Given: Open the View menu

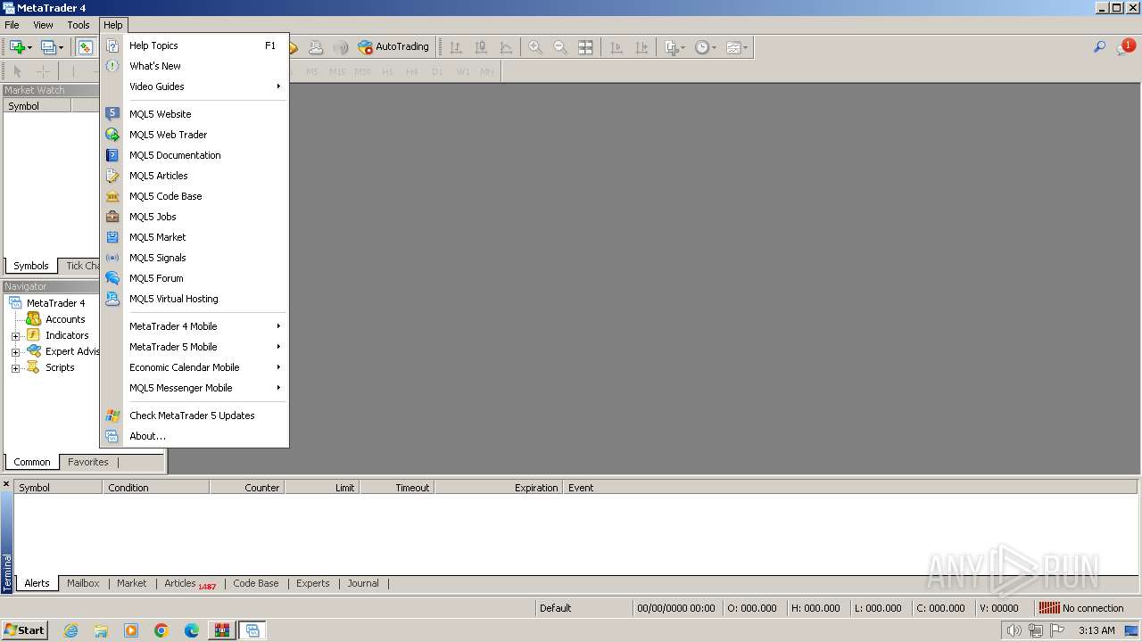Looking at the screenshot, I should pyautogui.click(x=43, y=25).
